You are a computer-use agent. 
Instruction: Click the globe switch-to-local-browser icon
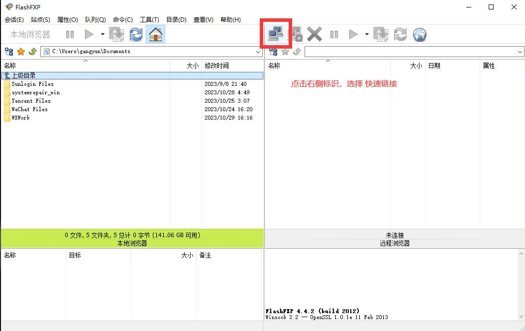coord(420,34)
